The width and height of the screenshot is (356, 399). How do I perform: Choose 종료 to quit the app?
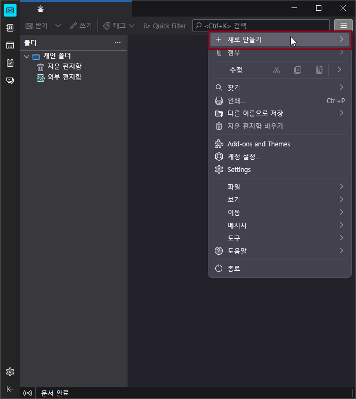pos(280,269)
